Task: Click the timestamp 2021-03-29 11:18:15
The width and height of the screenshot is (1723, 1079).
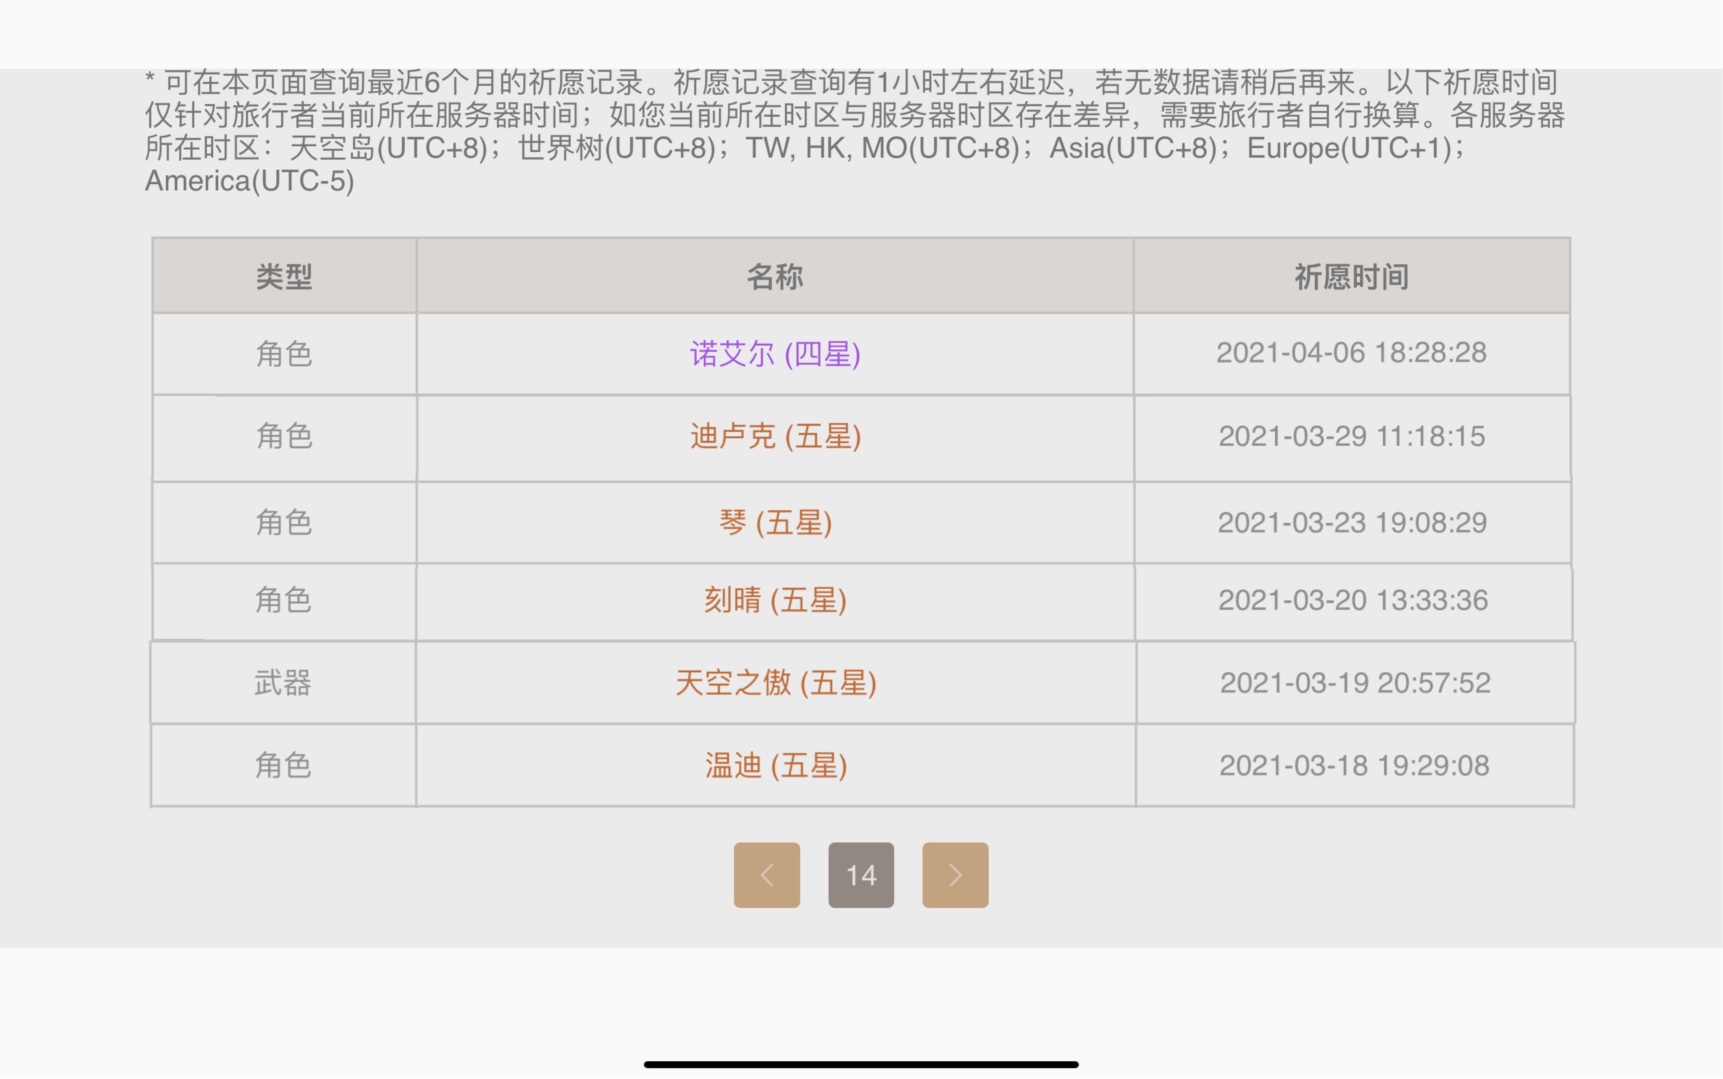Action: coord(1352,436)
